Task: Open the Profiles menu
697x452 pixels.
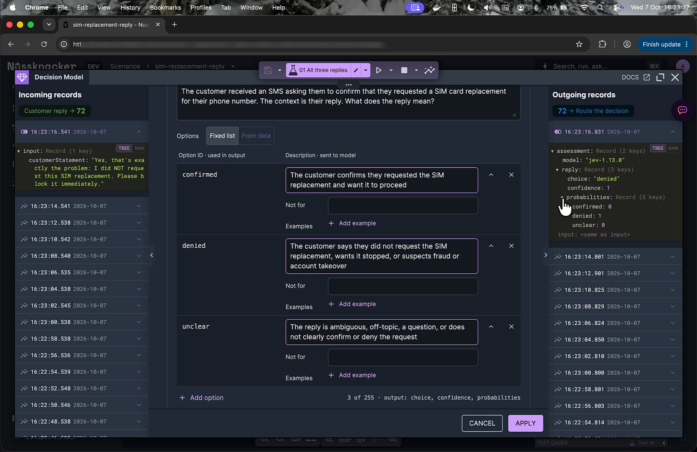Action: click(x=201, y=8)
